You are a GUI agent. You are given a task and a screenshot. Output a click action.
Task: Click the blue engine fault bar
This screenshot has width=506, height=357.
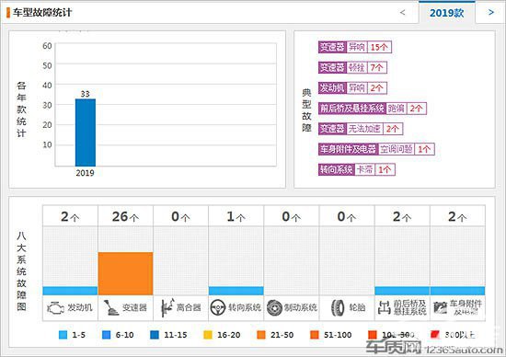(x=70, y=291)
